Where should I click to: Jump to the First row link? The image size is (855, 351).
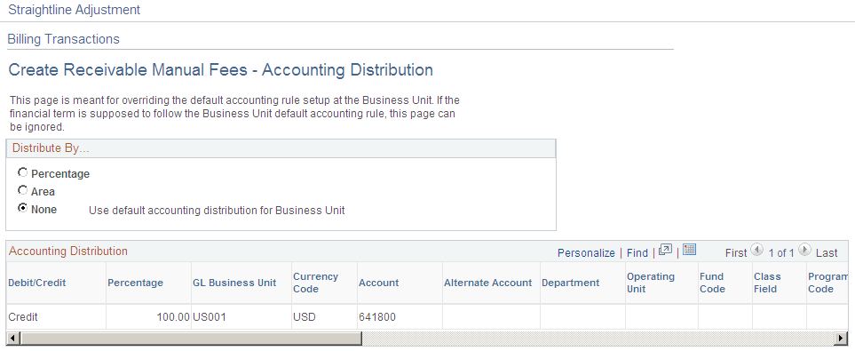tap(735, 252)
